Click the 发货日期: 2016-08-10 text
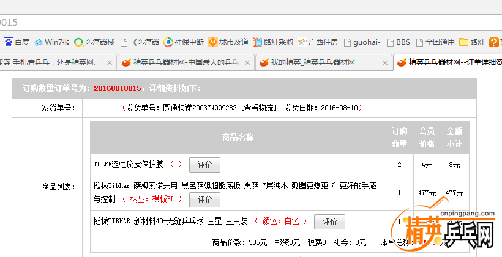Screen dimensions: 502x257 (321, 108)
